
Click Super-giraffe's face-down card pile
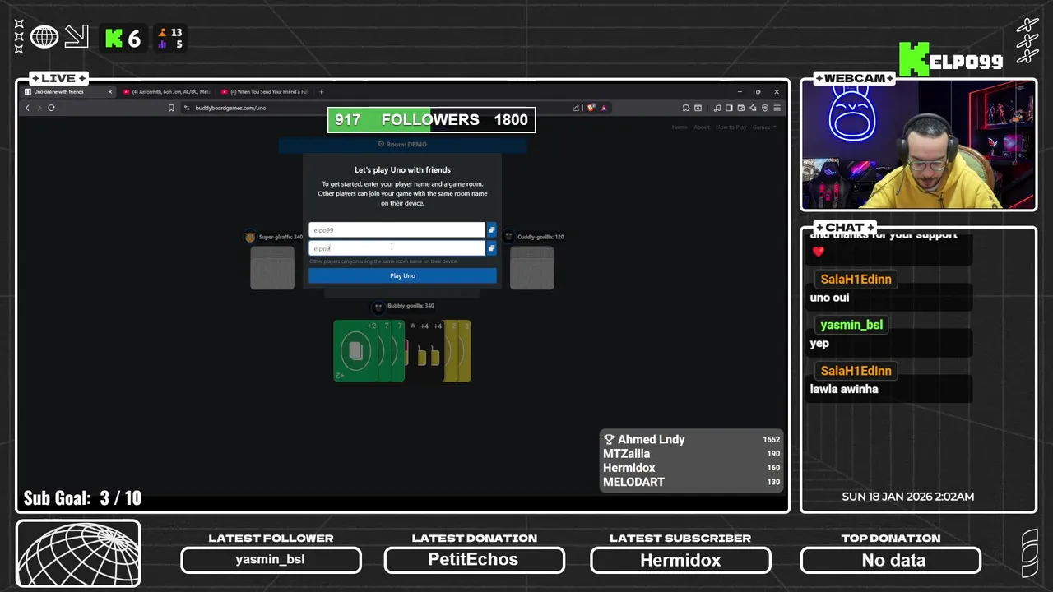[x=272, y=268]
